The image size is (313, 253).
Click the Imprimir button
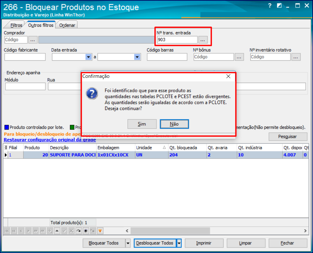point(204,243)
